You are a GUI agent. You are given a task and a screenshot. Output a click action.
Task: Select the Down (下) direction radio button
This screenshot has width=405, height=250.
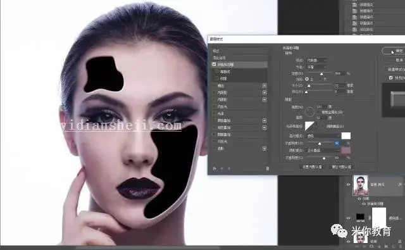coord(321,79)
